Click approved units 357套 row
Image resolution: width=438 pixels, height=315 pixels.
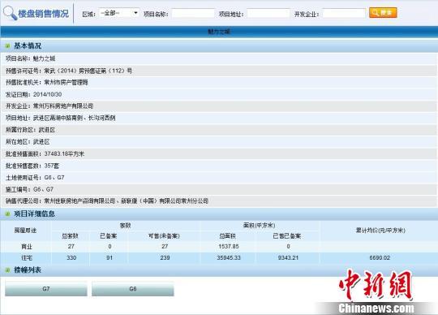pos(219,166)
